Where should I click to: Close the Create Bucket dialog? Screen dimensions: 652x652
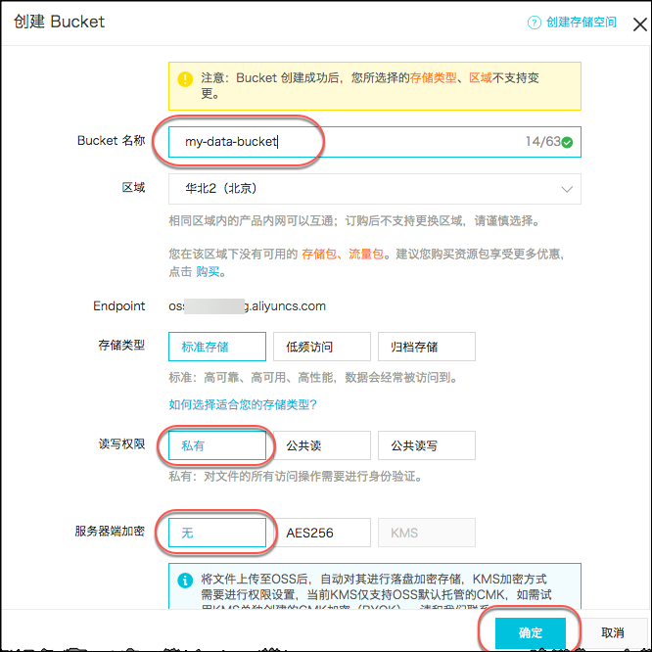[639, 23]
